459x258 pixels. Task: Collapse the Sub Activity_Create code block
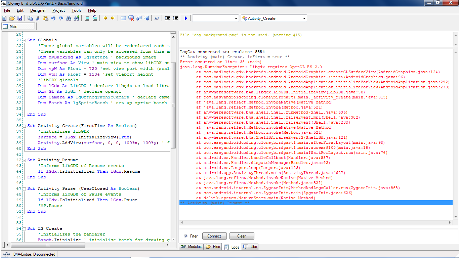pos(24,126)
